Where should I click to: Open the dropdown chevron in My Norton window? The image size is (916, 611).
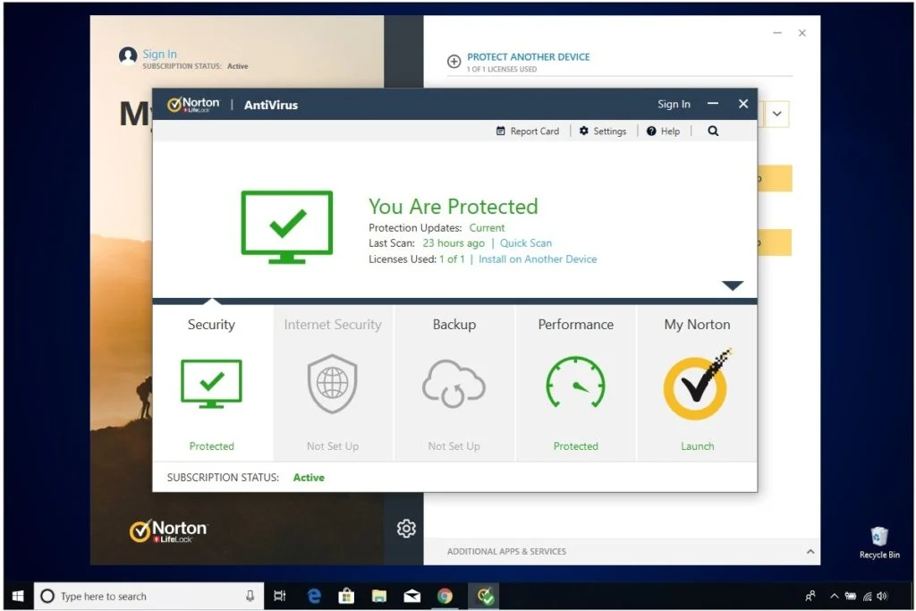(x=776, y=114)
